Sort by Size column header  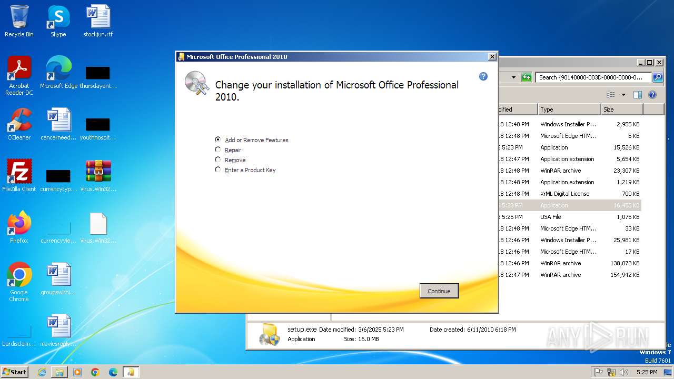(x=622, y=109)
